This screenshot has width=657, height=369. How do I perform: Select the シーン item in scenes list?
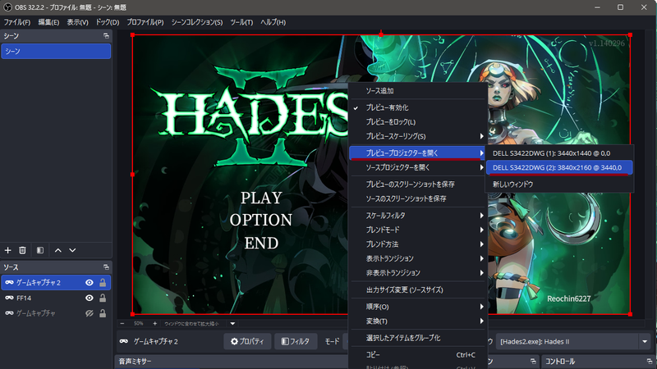[56, 51]
